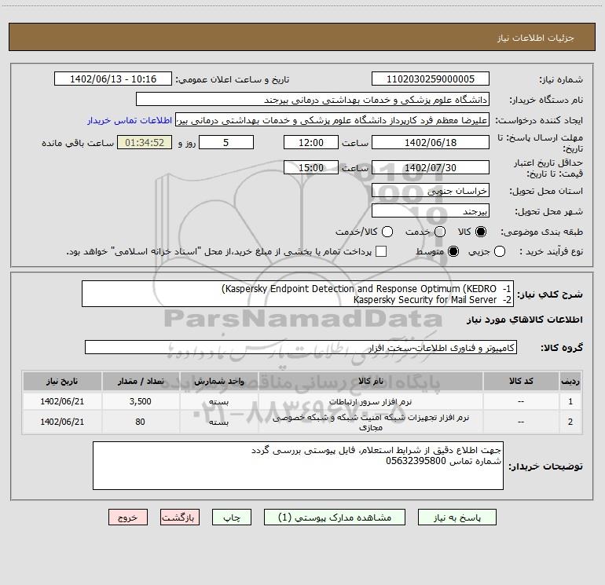Click the ردیف column header
605x585 pixels.
tap(570, 381)
